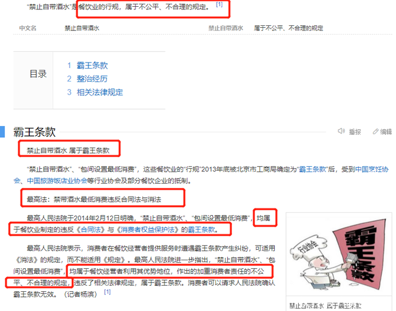Click the 播报 text label
The width and height of the screenshot is (396, 311).
click(355, 132)
